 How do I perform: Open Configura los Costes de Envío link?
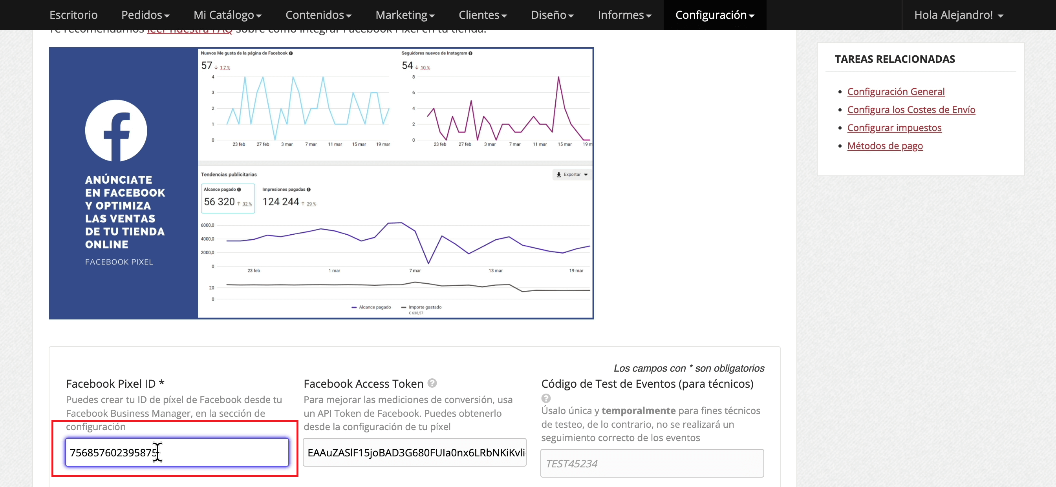[911, 109]
